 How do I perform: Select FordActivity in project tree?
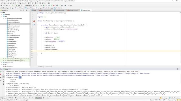coord(12,32)
